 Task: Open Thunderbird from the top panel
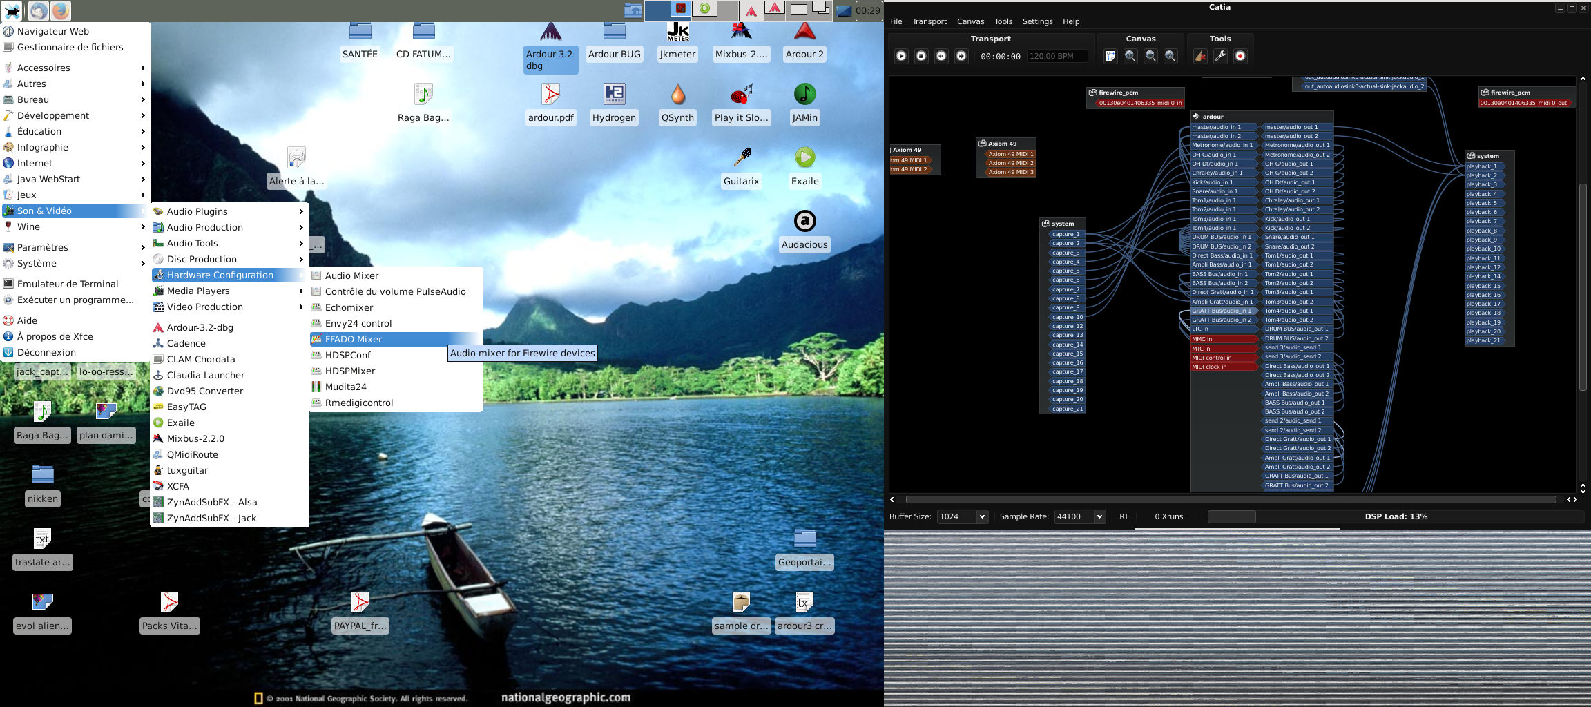tap(39, 10)
